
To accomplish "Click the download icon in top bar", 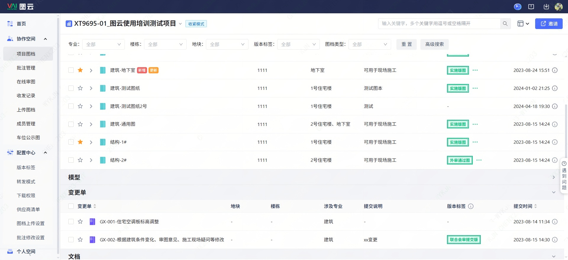I will click(x=546, y=7).
